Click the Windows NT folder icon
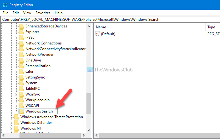The width and height of the screenshot is (220, 139). (x=16, y=128)
